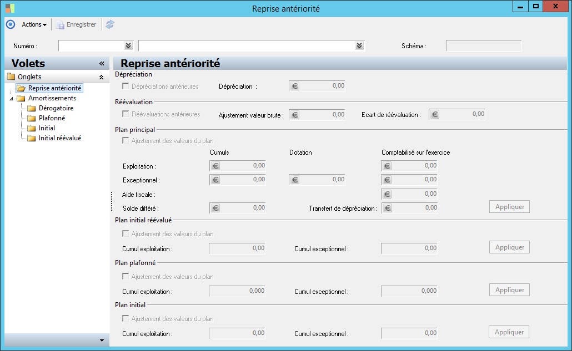Click the Volets panel bottom dropdown arrow
The height and width of the screenshot is (351, 572).
pyautogui.click(x=102, y=340)
